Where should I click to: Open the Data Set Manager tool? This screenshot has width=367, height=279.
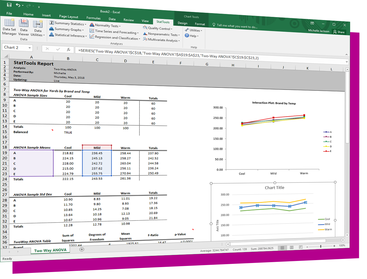9,27
